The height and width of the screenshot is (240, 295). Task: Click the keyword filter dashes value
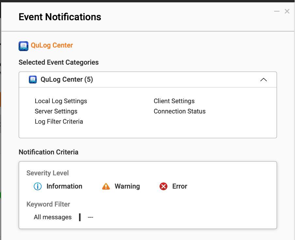click(x=90, y=217)
